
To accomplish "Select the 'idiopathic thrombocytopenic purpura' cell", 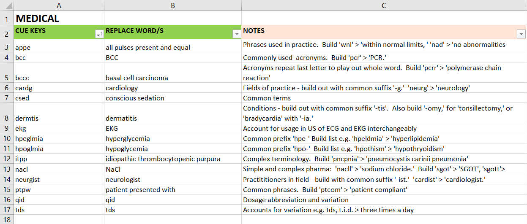I will pyautogui.click(x=173, y=159).
